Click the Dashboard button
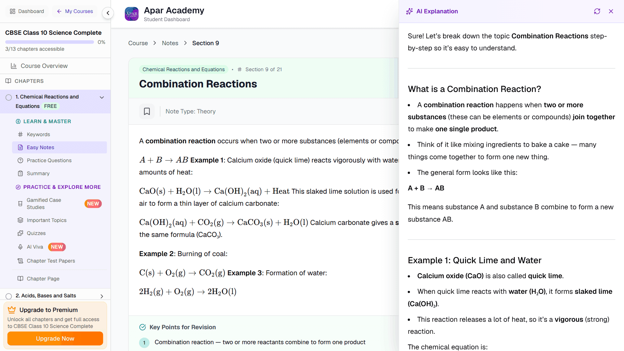 27,11
